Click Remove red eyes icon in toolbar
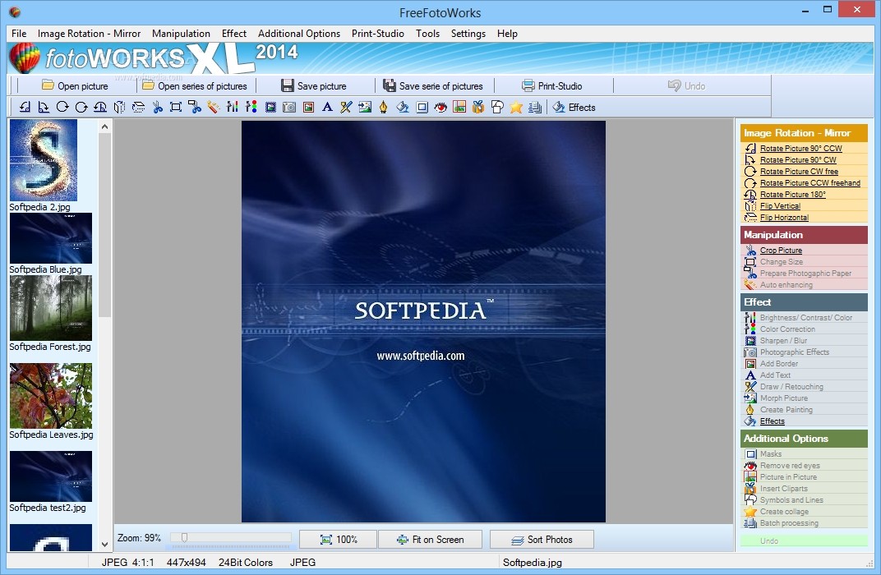 point(441,107)
